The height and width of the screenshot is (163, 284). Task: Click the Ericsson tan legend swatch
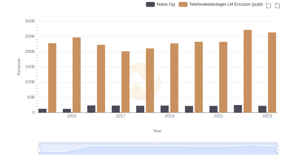(x=183, y=4)
